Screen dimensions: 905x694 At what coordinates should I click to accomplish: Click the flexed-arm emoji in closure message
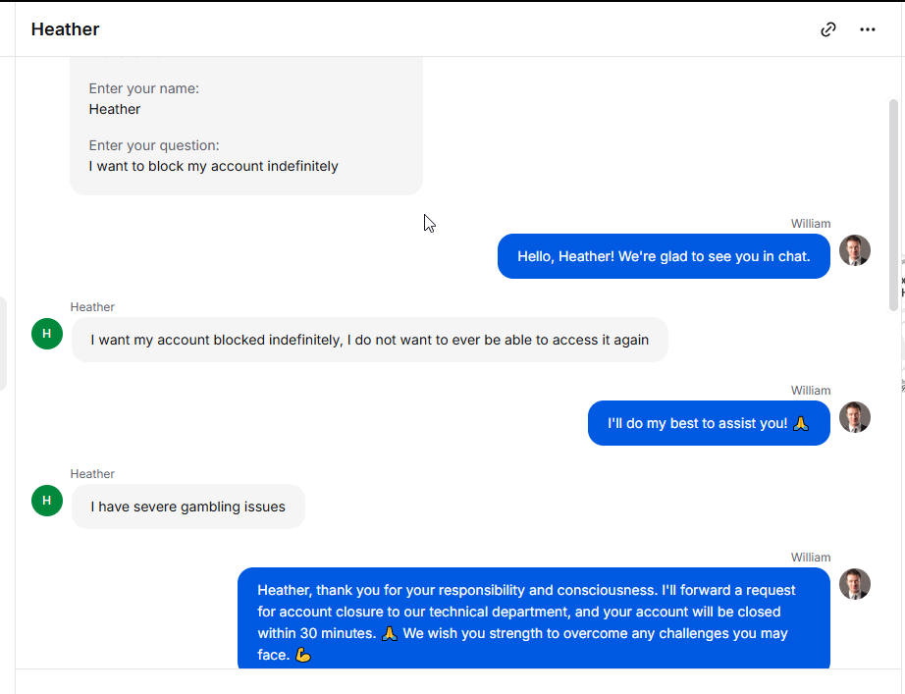[303, 655]
